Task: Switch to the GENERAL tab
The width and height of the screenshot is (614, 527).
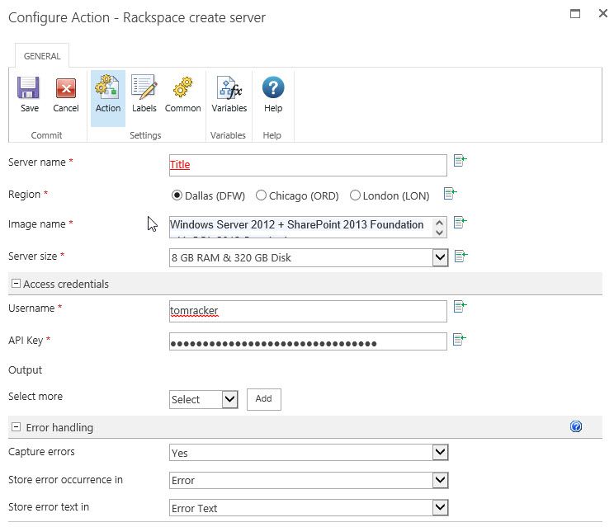Action: [x=42, y=56]
